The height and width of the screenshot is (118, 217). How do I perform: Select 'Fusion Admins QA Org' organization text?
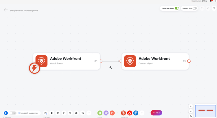[x=199, y=1]
